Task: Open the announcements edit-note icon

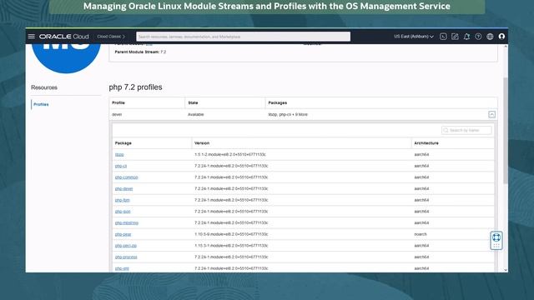Action: 455,37
